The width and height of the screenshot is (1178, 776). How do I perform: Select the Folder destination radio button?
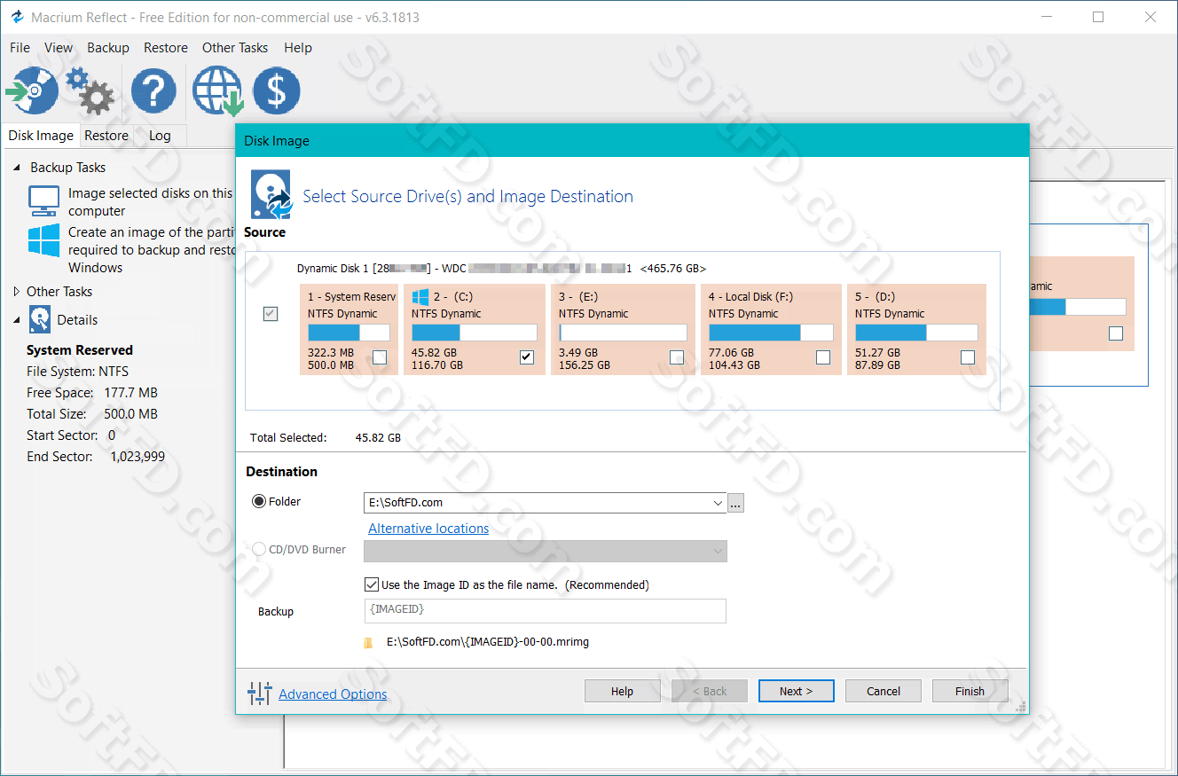pos(259,501)
